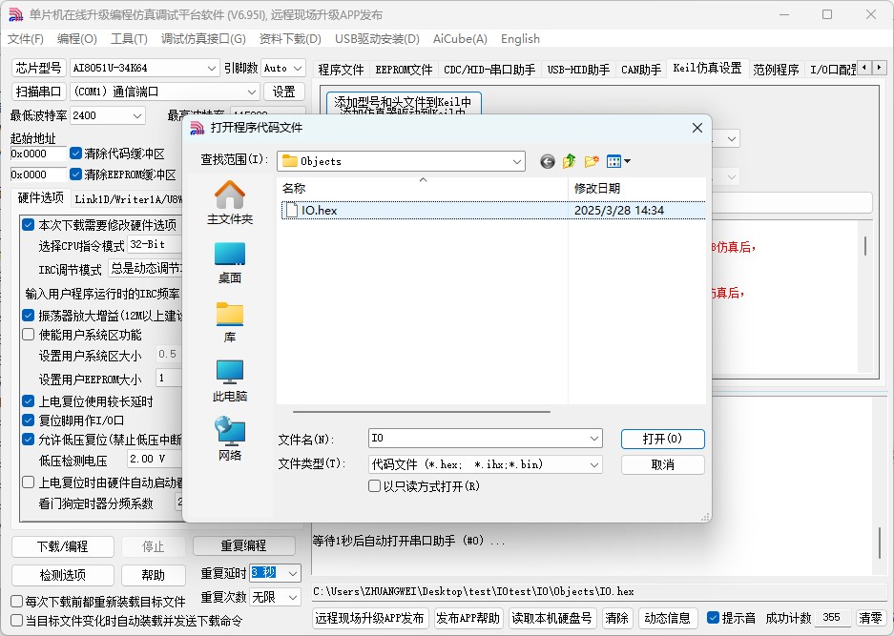Open Network location in dialog sidebar

(x=230, y=440)
